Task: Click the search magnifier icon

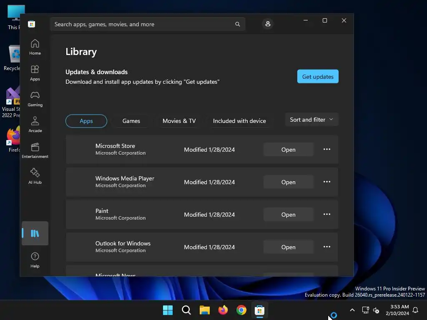Action: pos(237,24)
